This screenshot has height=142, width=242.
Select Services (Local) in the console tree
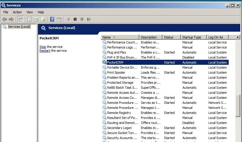[x=19, y=27]
